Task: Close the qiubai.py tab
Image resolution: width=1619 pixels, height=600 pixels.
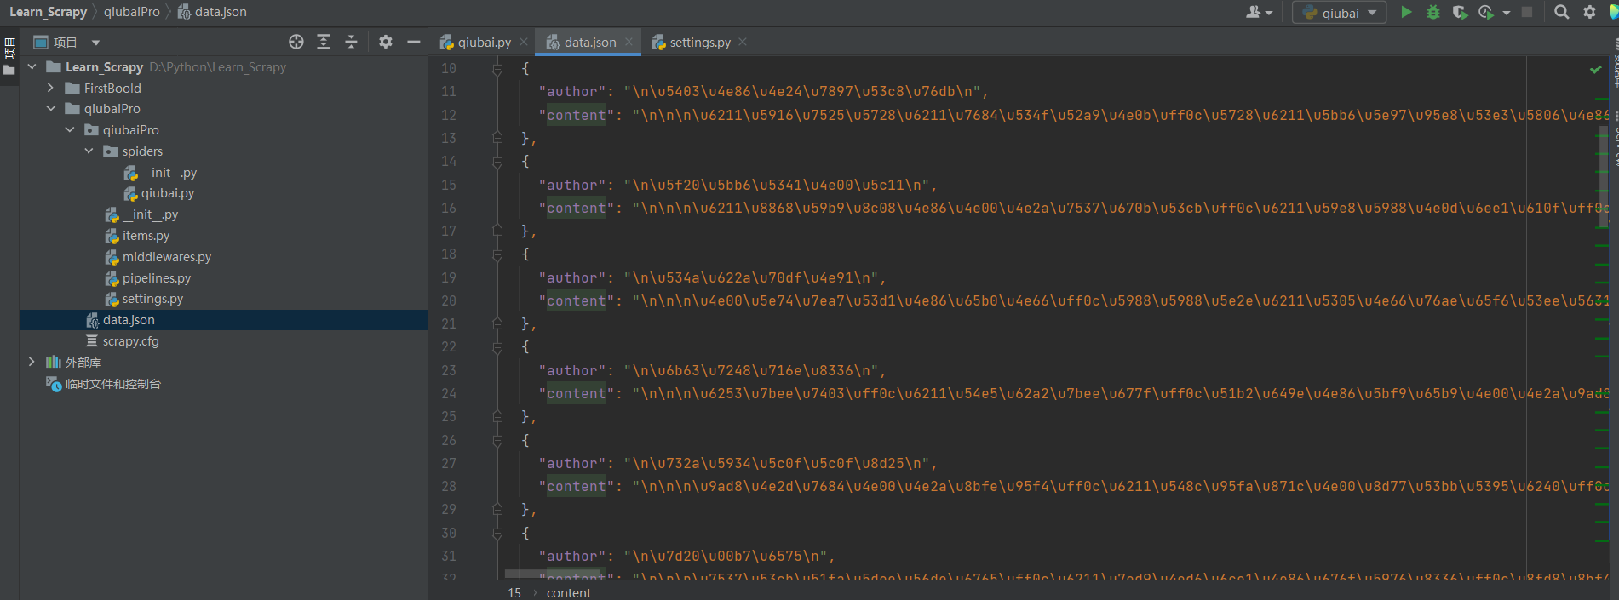Action: [524, 42]
